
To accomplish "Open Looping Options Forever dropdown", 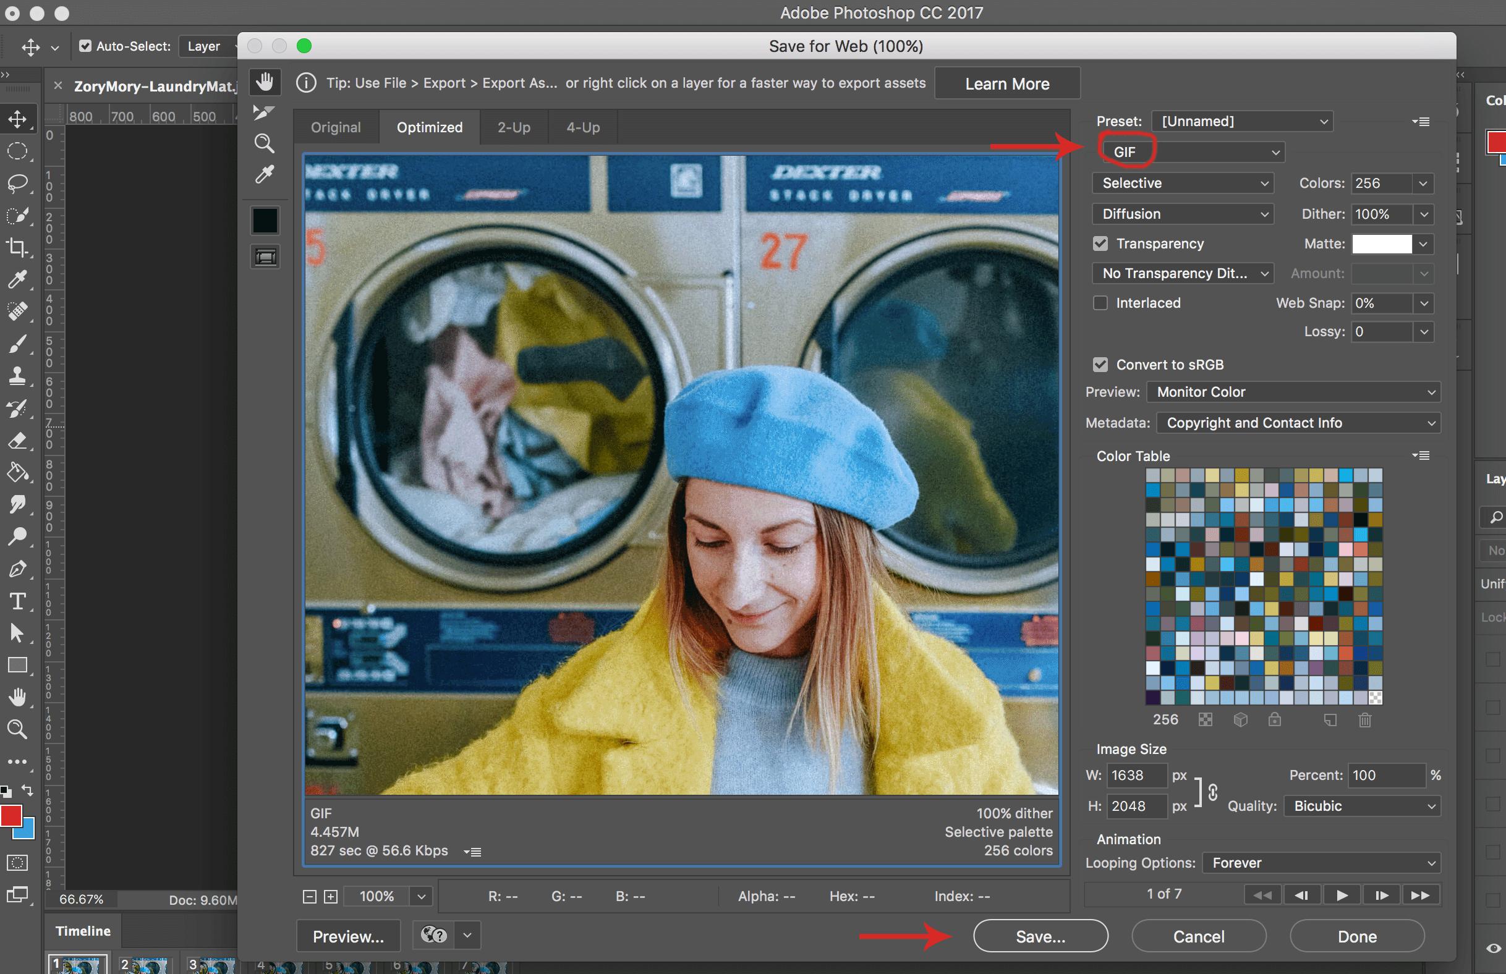I will coord(1321,863).
